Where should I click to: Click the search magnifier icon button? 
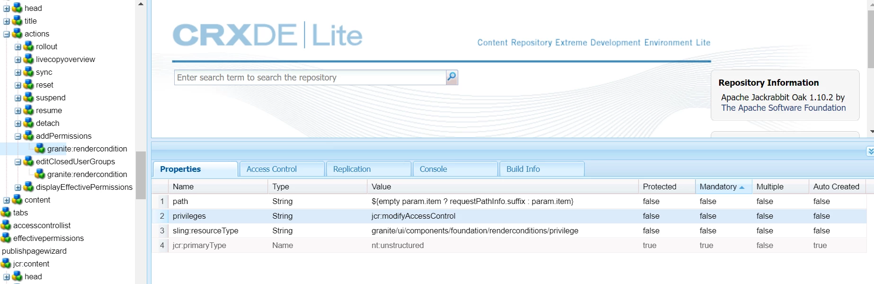(452, 77)
